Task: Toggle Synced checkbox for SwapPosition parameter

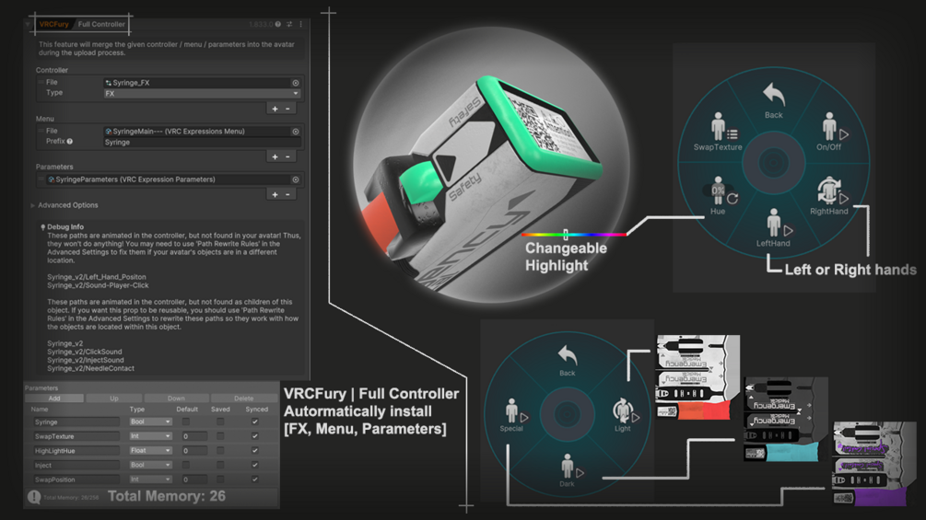Action: pos(255,480)
